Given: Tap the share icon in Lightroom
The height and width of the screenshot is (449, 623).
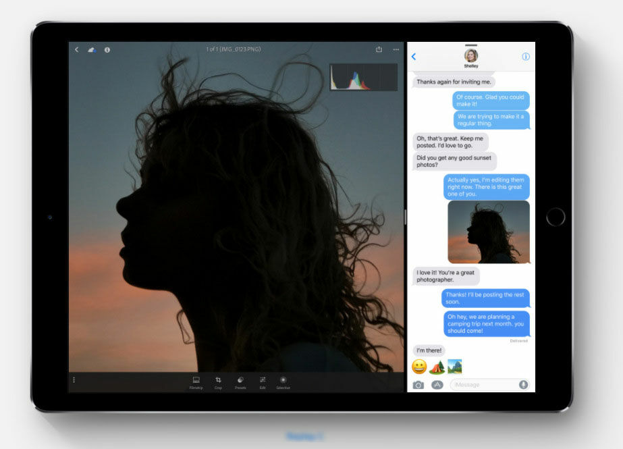Looking at the screenshot, I should click(x=379, y=49).
